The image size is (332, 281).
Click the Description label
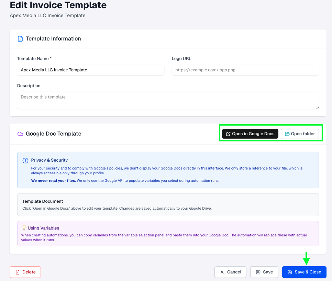pos(29,86)
